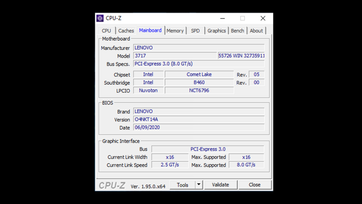Click the Comet Lake chipset field
362x204 pixels.
click(x=199, y=75)
